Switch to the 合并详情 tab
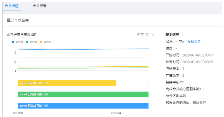Viewport: 224px width, 117px height. point(12,5)
